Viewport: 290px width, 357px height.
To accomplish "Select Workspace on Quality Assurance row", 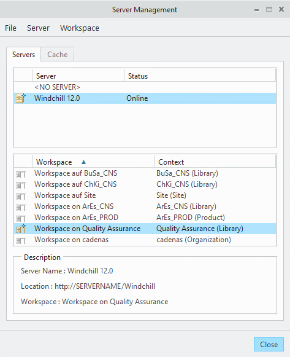I will point(145,229).
